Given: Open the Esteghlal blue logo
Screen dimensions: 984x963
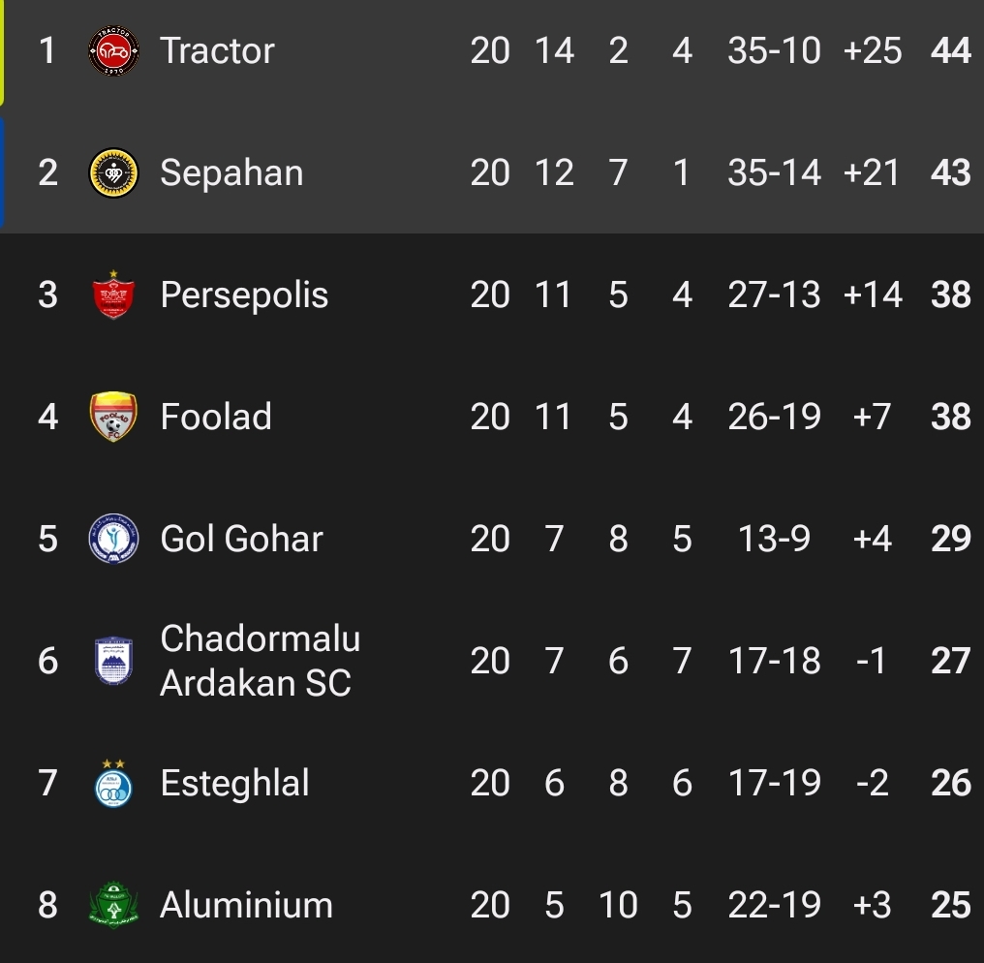Looking at the screenshot, I should tap(113, 782).
